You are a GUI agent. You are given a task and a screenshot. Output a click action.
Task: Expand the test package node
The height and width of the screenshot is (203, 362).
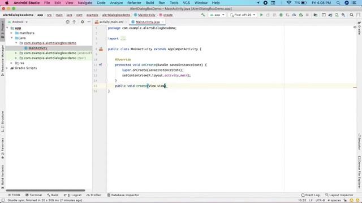(16, 58)
